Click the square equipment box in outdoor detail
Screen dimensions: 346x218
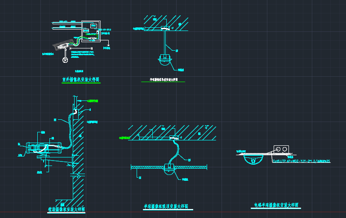click(91, 30)
